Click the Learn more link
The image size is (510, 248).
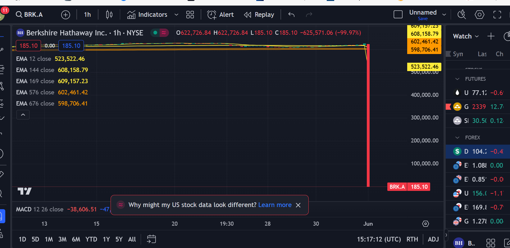275,205
